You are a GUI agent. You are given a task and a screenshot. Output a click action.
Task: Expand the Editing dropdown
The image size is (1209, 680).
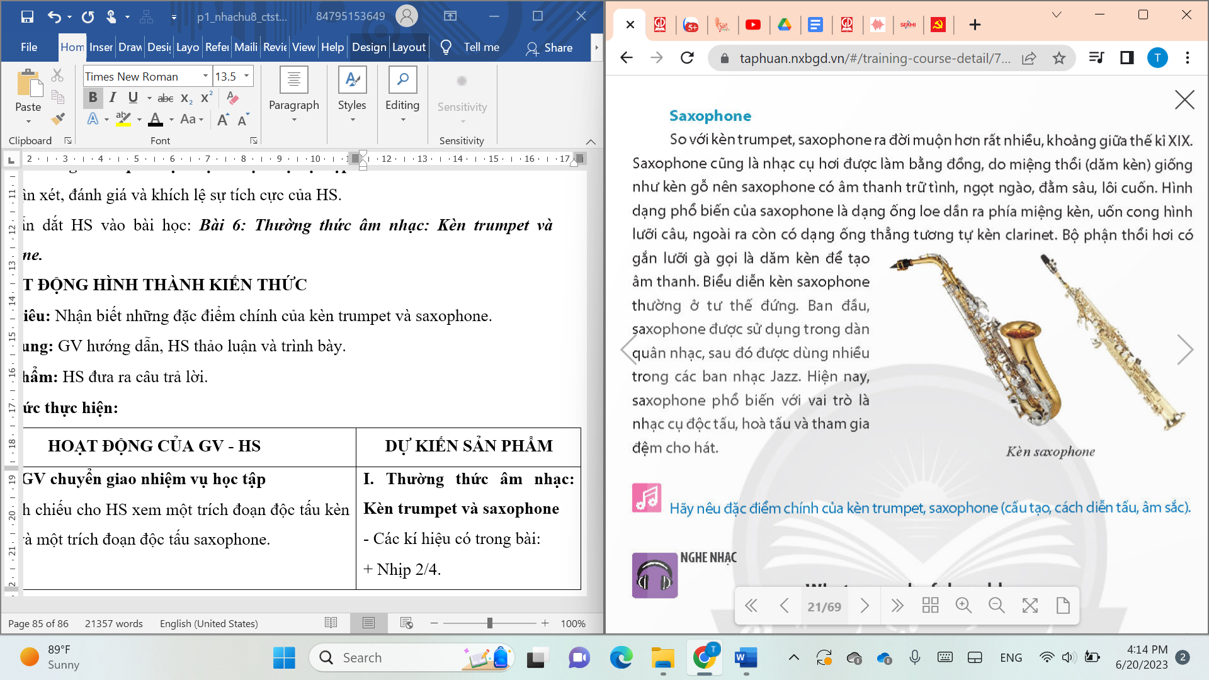pos(402,120)
